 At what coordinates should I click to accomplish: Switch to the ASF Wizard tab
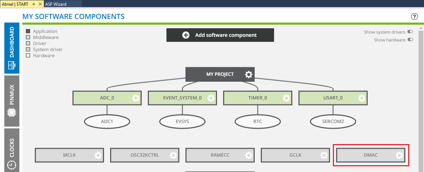coord(56,4)
